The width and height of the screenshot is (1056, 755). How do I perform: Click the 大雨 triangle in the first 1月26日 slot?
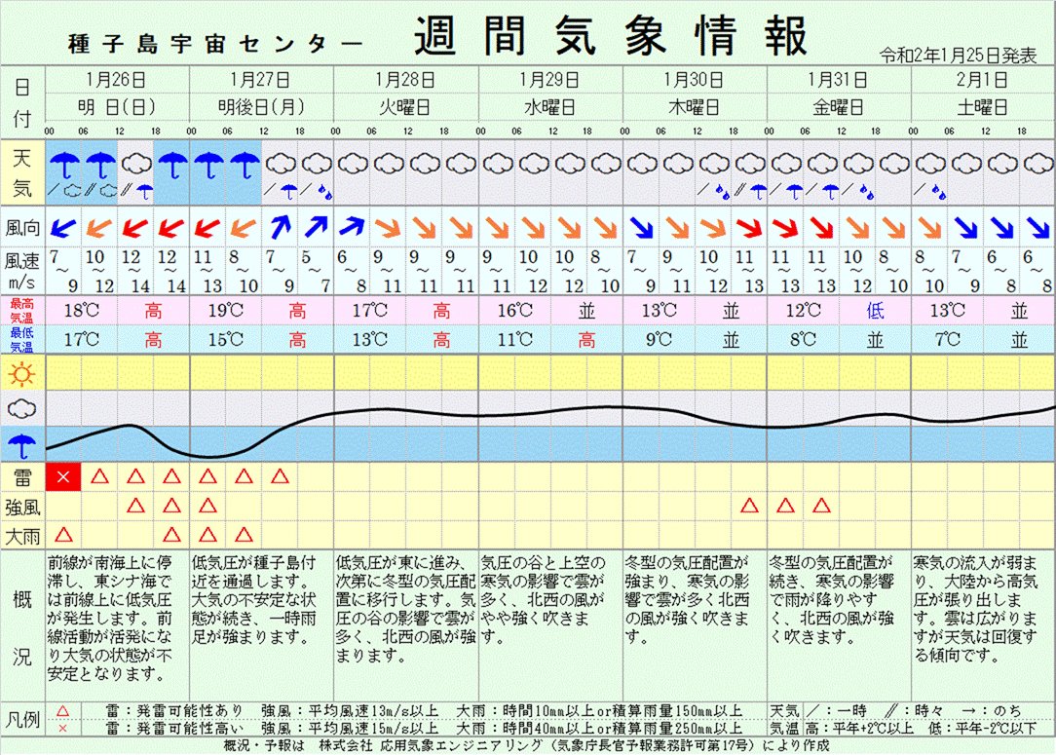click(x=63, y=534)
